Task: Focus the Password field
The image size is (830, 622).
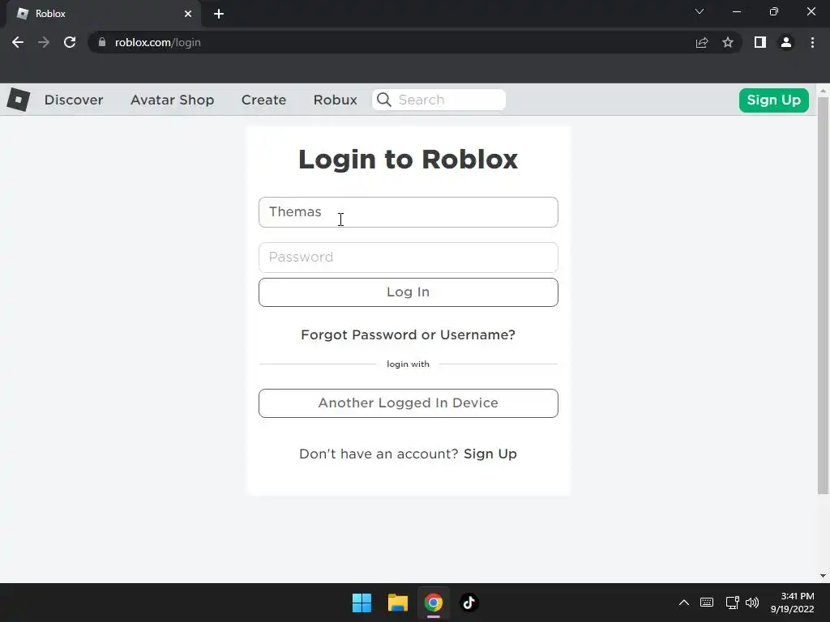Action: point(409,258)
